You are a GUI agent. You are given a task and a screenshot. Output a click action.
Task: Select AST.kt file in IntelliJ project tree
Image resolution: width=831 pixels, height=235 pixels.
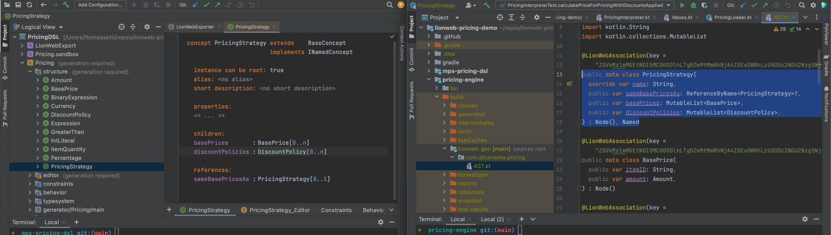482,166
